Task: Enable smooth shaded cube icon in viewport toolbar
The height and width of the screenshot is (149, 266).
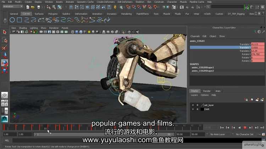Action: 77,32
